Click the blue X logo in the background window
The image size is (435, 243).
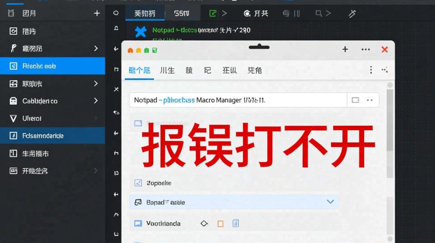(140, 32)
